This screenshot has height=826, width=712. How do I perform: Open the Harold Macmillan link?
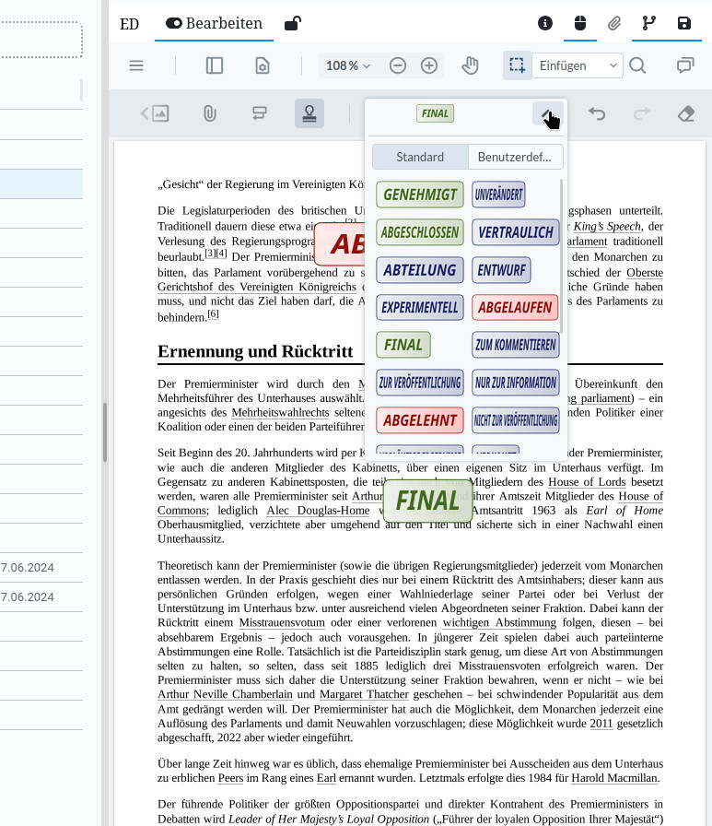[614, 778]
